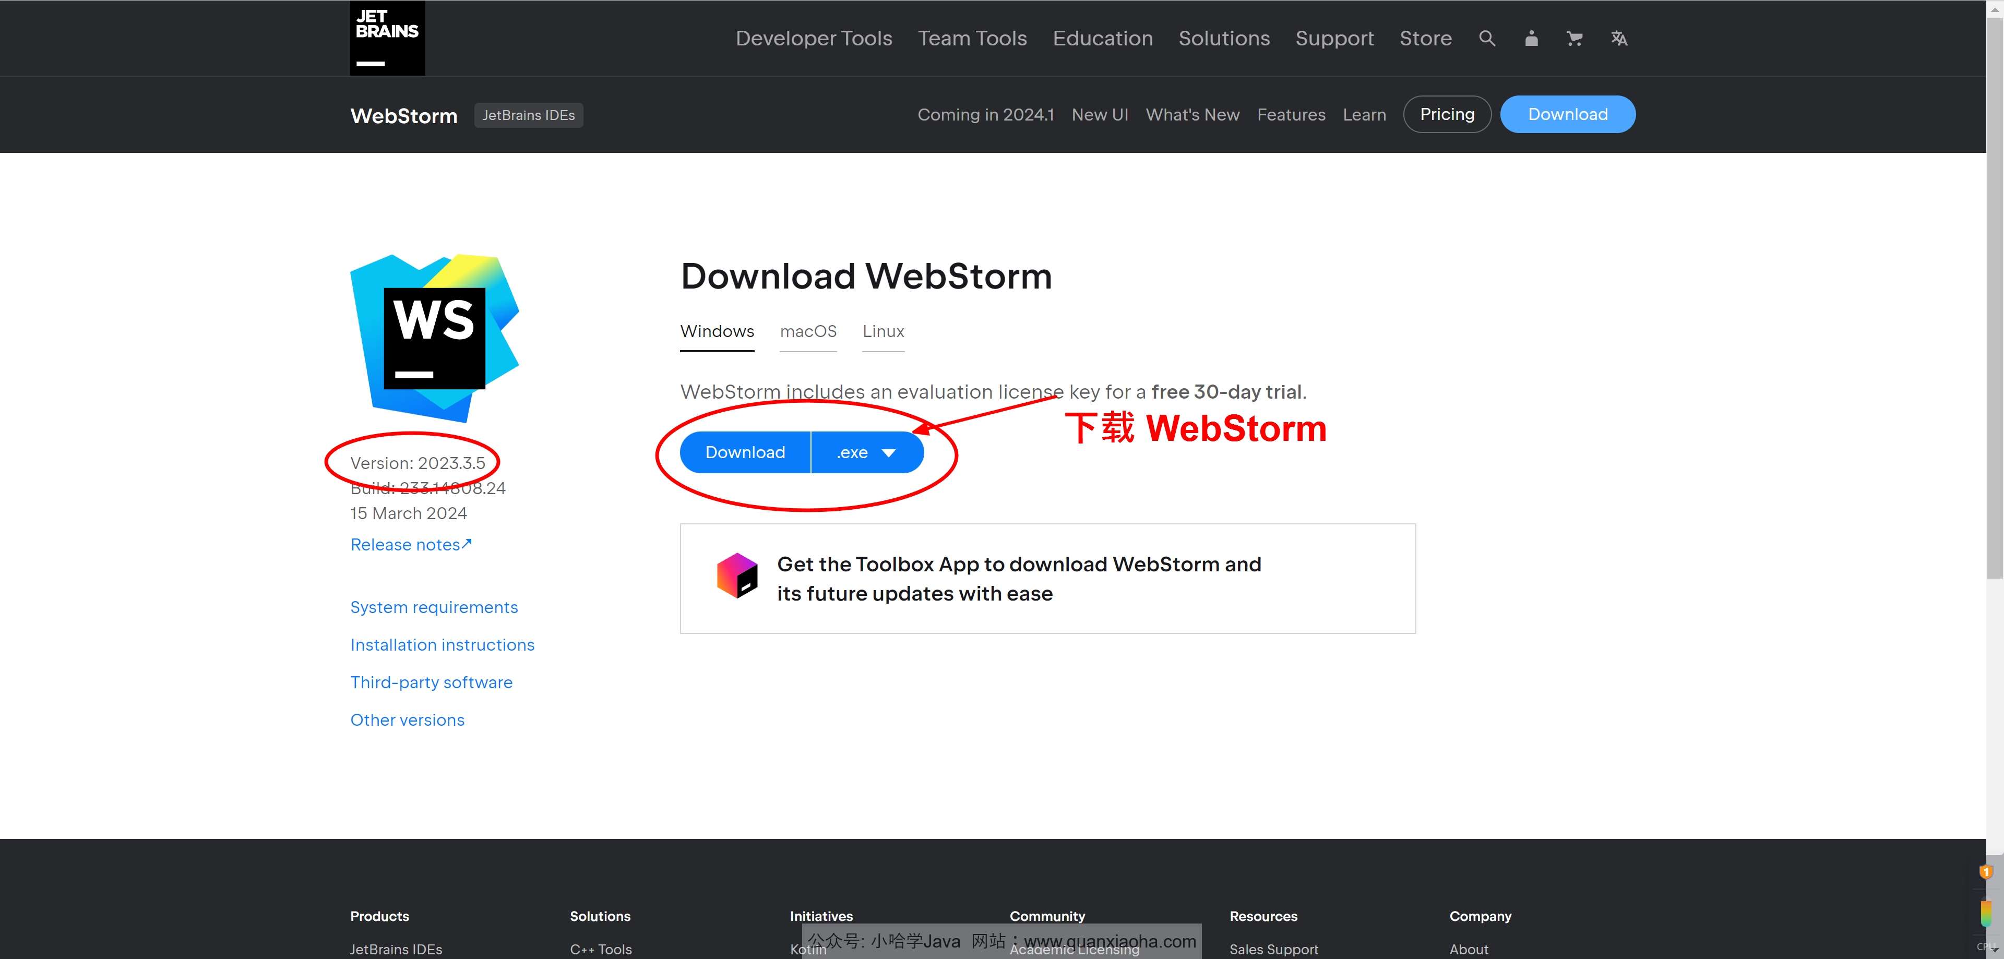2004x959 pixels.
Task: Open the Features link
Action: tap(1291, 115)
